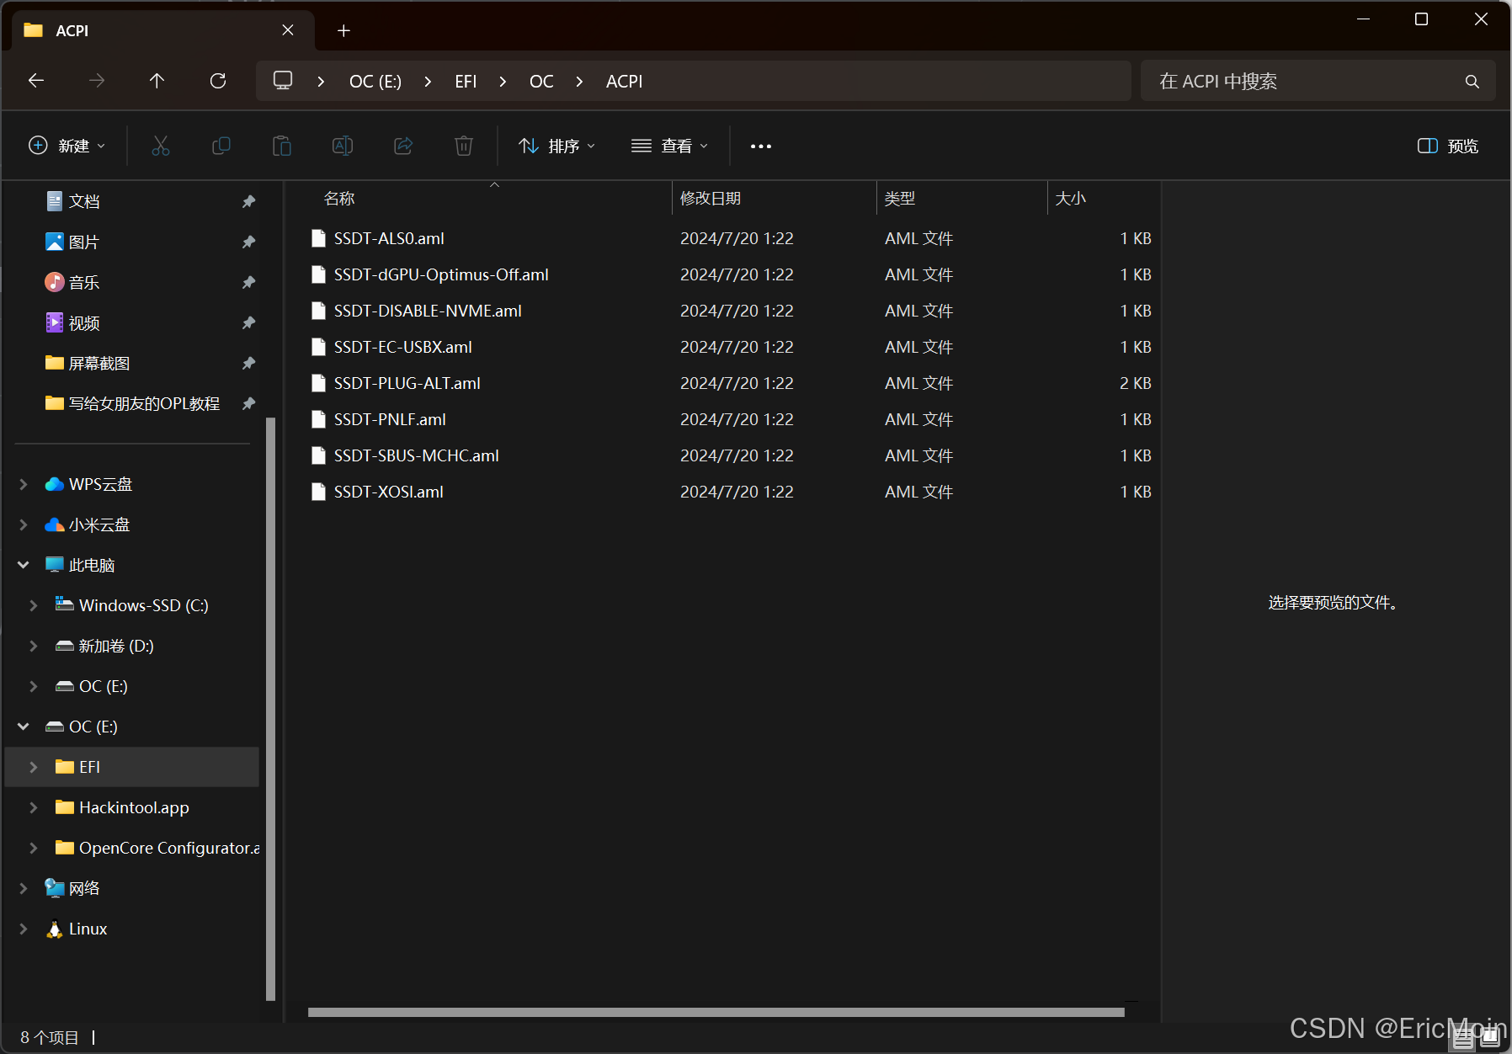This screenshot has height=1054, width=1512.
Task: Select Linux in navigation pane
Action: tap(88, 929)
